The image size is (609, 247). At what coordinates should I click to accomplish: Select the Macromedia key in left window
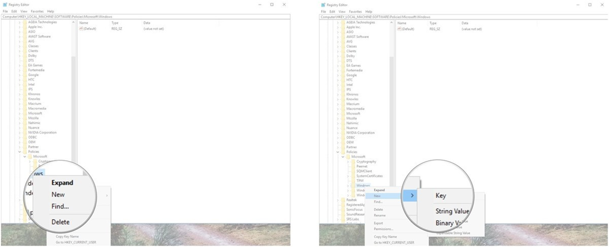click(x=37, y=108)
